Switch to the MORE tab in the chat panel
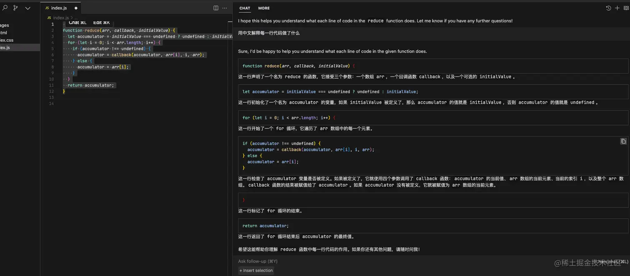630x276 pixels. point(264,8)
